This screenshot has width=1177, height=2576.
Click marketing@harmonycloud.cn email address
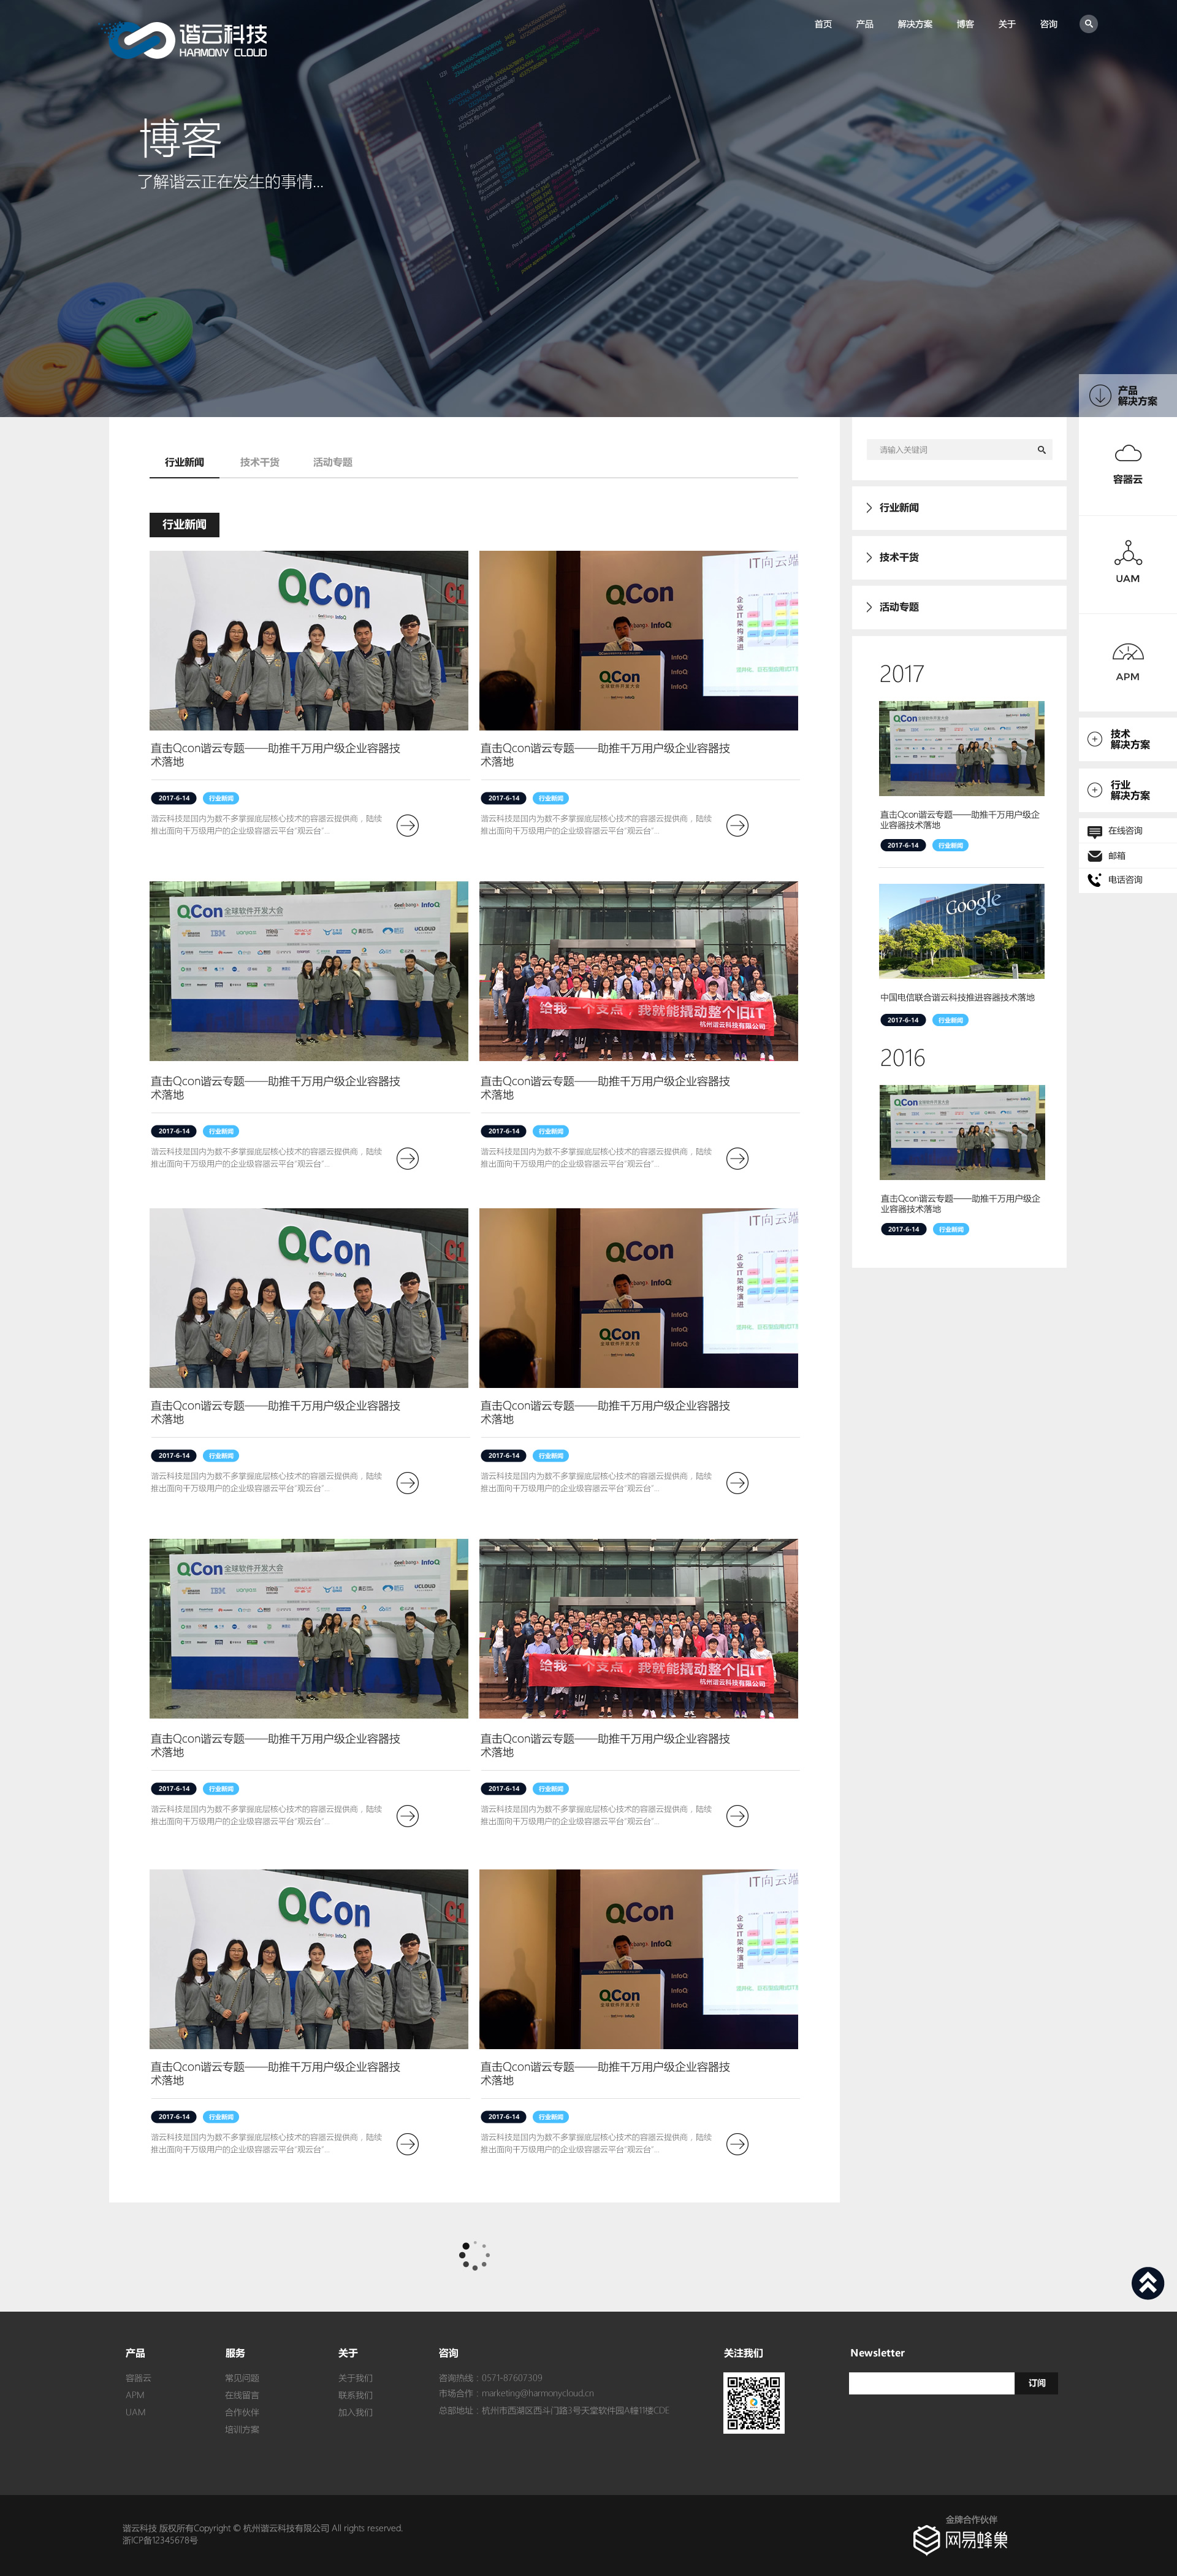(x=538, y=2393)
